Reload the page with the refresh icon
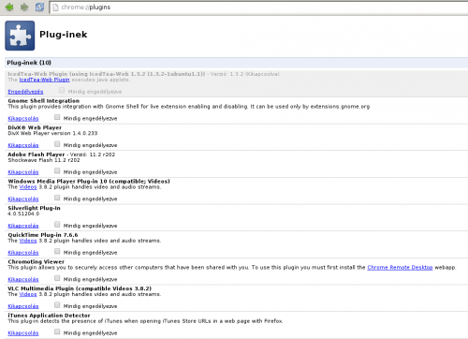Viewport: 468px width, 339px height. click(x=39, y=7)
